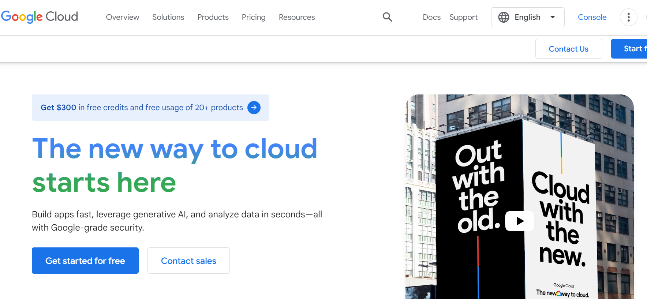This screenshot has width=647, height=299.
Task: Expand the English language dropdown arrow
Action: tap(553, 17)
